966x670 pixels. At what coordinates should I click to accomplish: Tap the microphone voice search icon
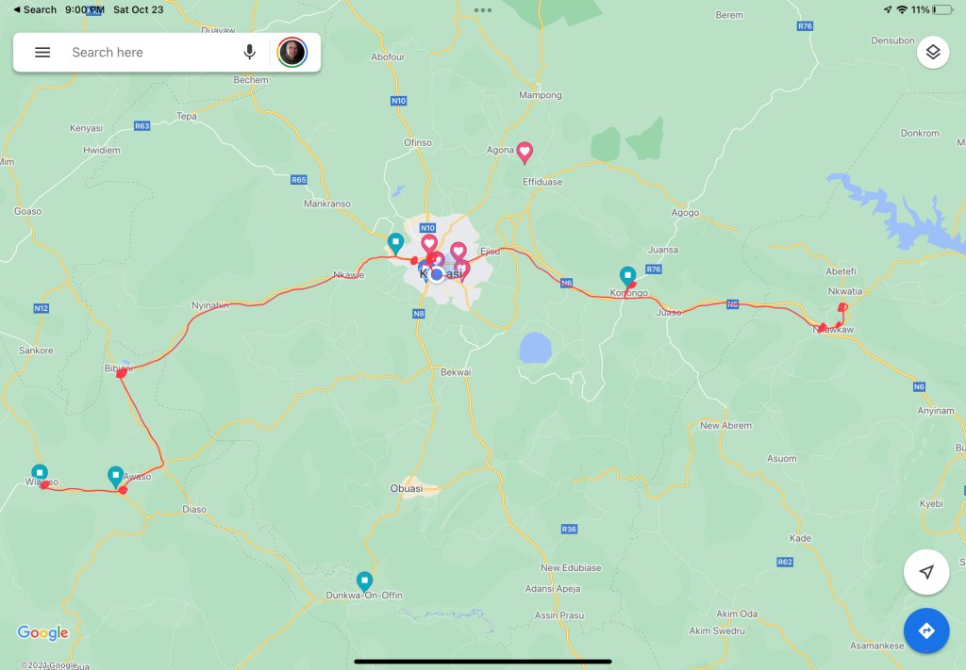pos(249,52)
